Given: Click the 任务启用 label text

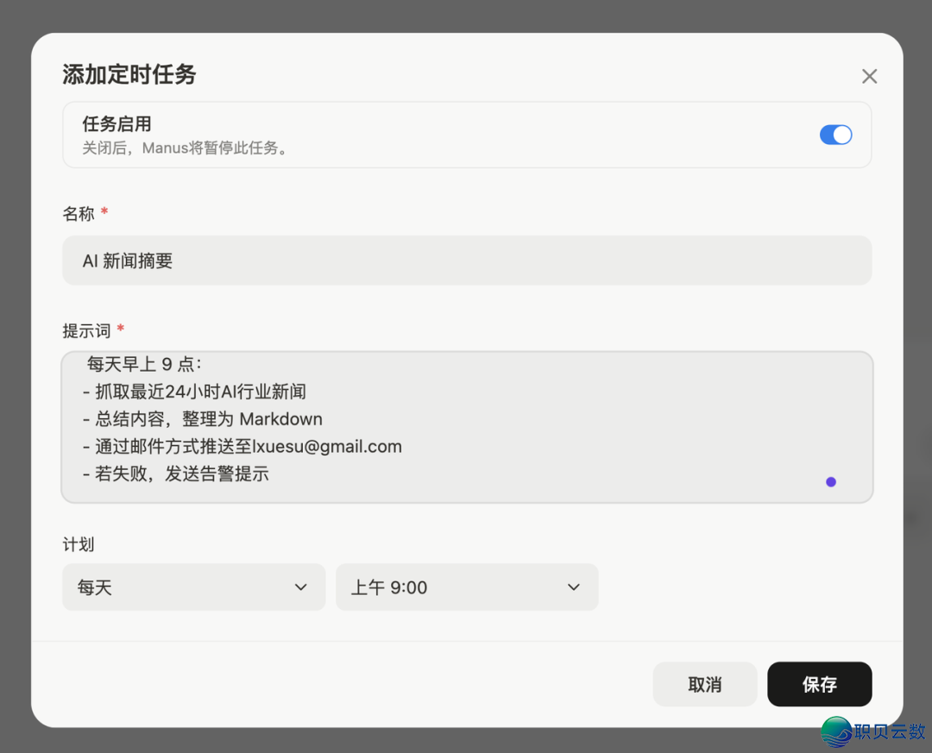Looking at the screenshot, I should 116,124.
